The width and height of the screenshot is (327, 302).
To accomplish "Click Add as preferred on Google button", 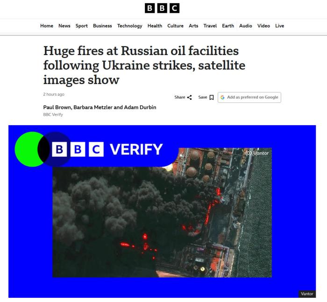I will point(249,98).
